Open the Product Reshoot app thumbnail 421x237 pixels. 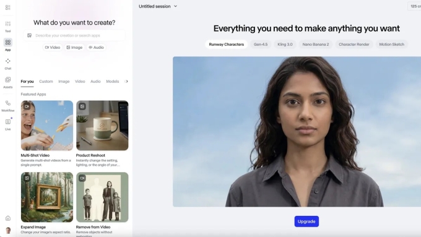coord(102,126)
